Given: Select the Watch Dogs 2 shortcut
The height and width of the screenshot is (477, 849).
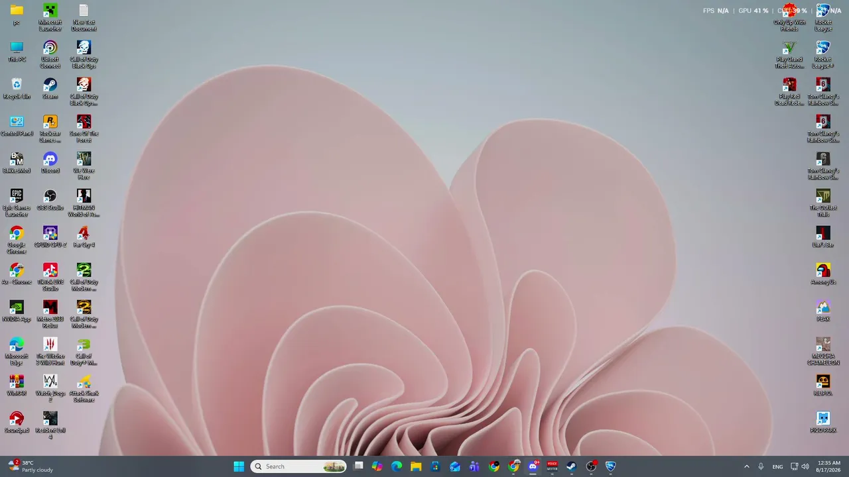Looking at the screenshot, I should [x=50, y=388].
